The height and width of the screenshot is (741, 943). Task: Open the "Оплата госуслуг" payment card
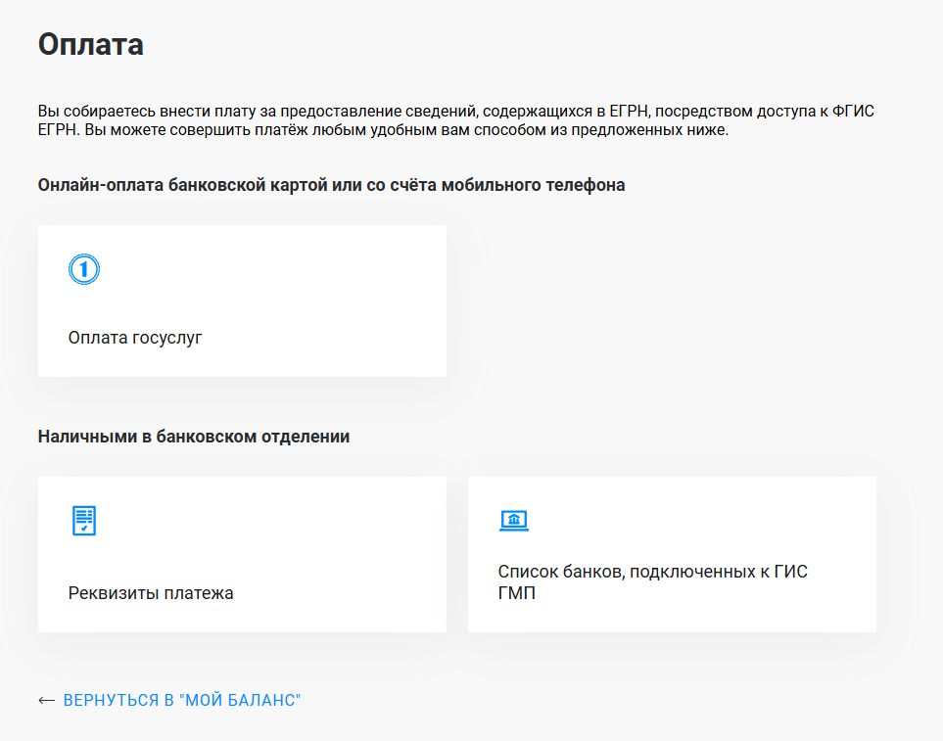pyautogui.click(x=242, y=301)
